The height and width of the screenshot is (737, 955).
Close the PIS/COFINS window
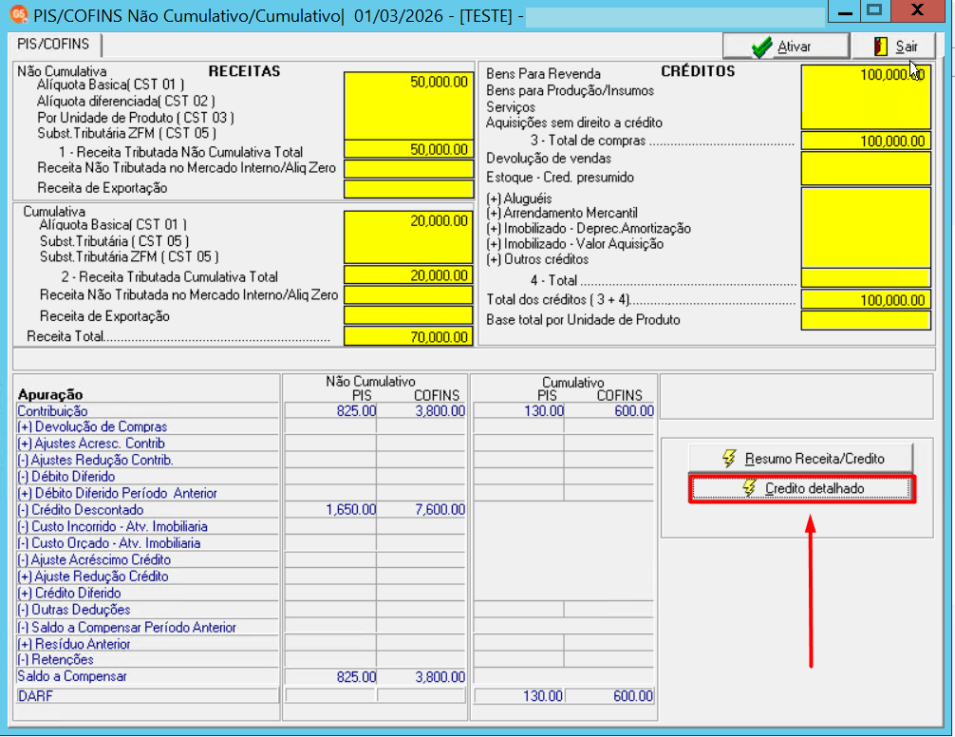pos(917,11)
